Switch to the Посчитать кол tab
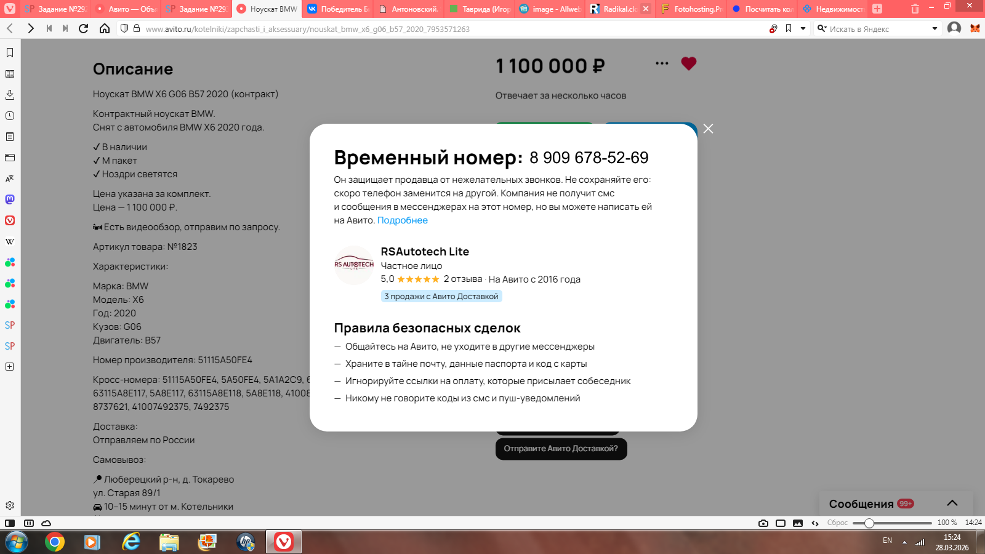This screenshot has width=985, height=554. tap(762, 9)
